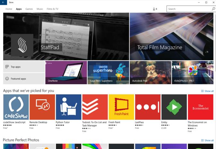
Task: Select the Apps tab
Action: point(19,9)
